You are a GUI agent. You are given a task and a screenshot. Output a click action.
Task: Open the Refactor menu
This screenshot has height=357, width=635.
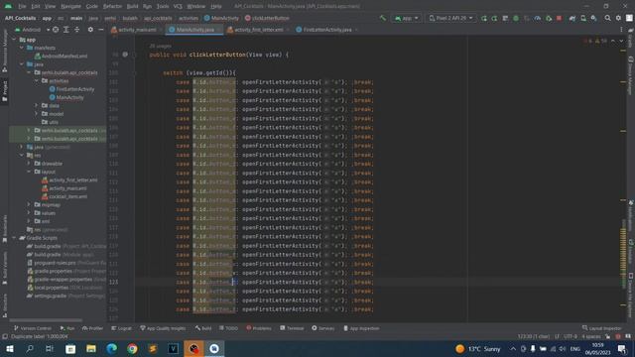[112, 6]
